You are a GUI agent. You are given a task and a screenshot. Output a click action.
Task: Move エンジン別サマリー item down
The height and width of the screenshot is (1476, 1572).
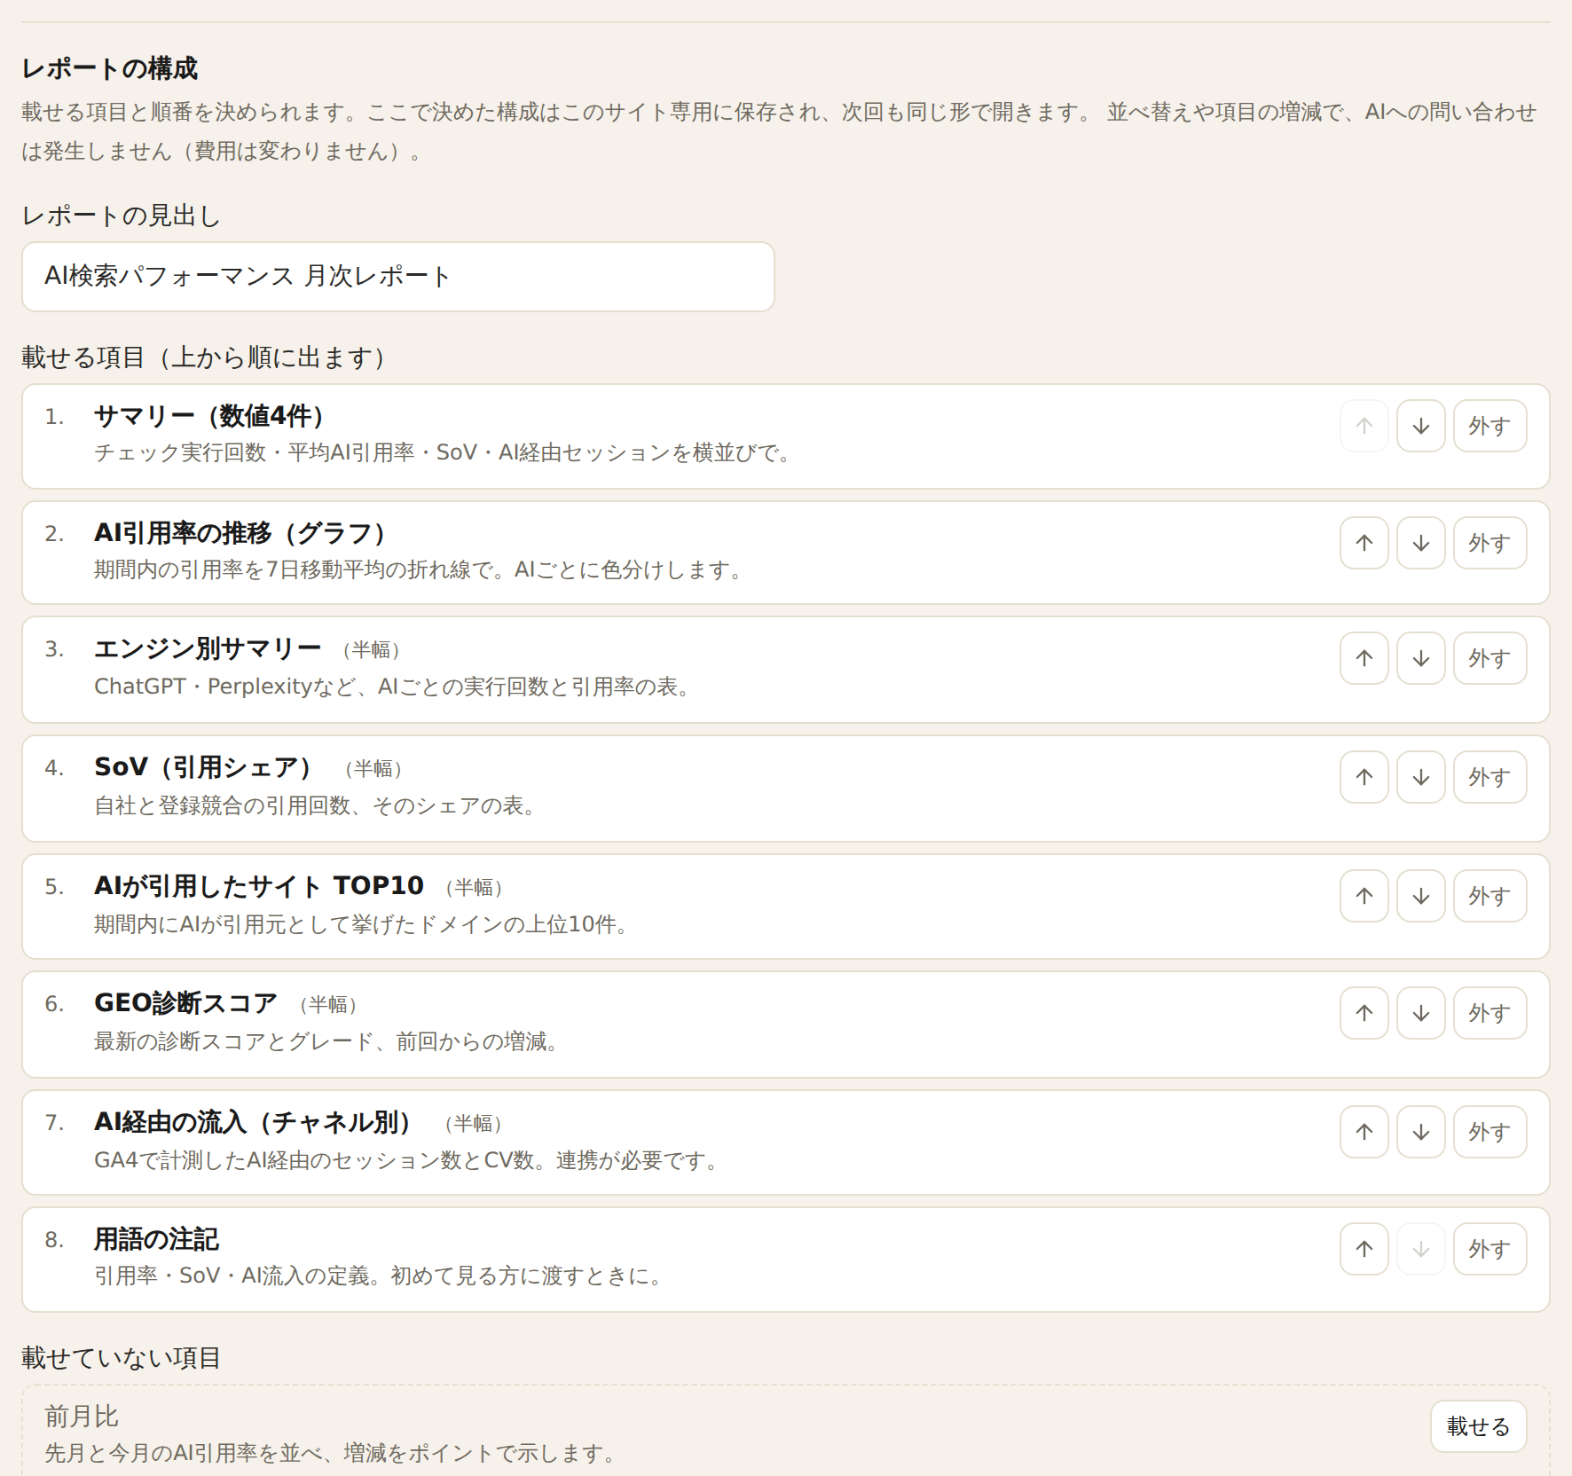tap(1421, 658)
